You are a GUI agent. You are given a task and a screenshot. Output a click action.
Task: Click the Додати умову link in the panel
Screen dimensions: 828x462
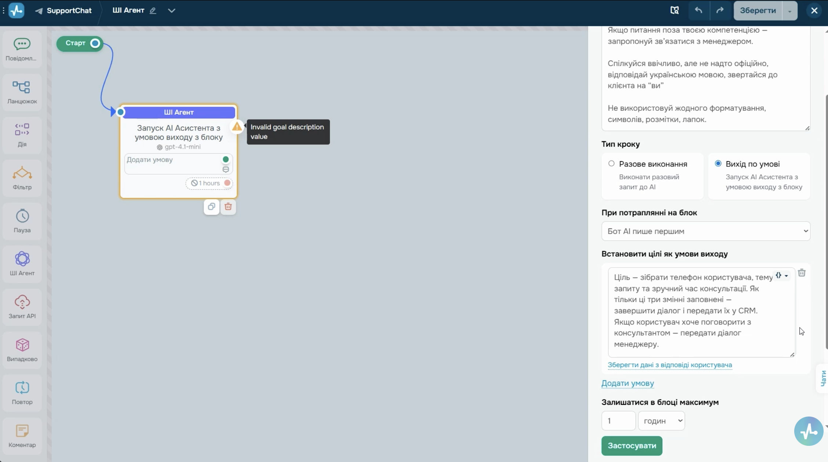(x=627, y=383)
